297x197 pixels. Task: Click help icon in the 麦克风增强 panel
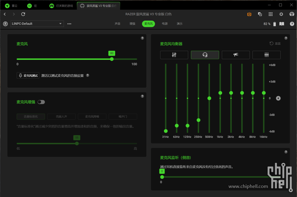pos(142,96)
